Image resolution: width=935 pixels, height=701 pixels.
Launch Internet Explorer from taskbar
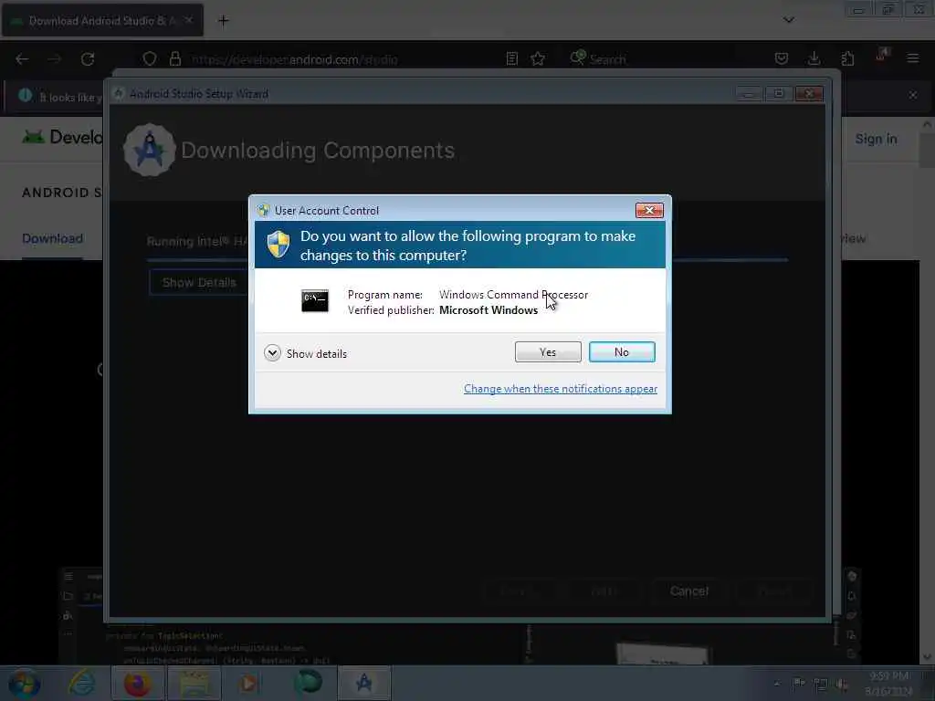tap(81, 683)
